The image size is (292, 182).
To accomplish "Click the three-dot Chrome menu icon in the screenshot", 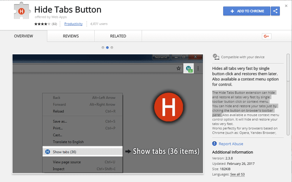I will (x=198, y=69).
